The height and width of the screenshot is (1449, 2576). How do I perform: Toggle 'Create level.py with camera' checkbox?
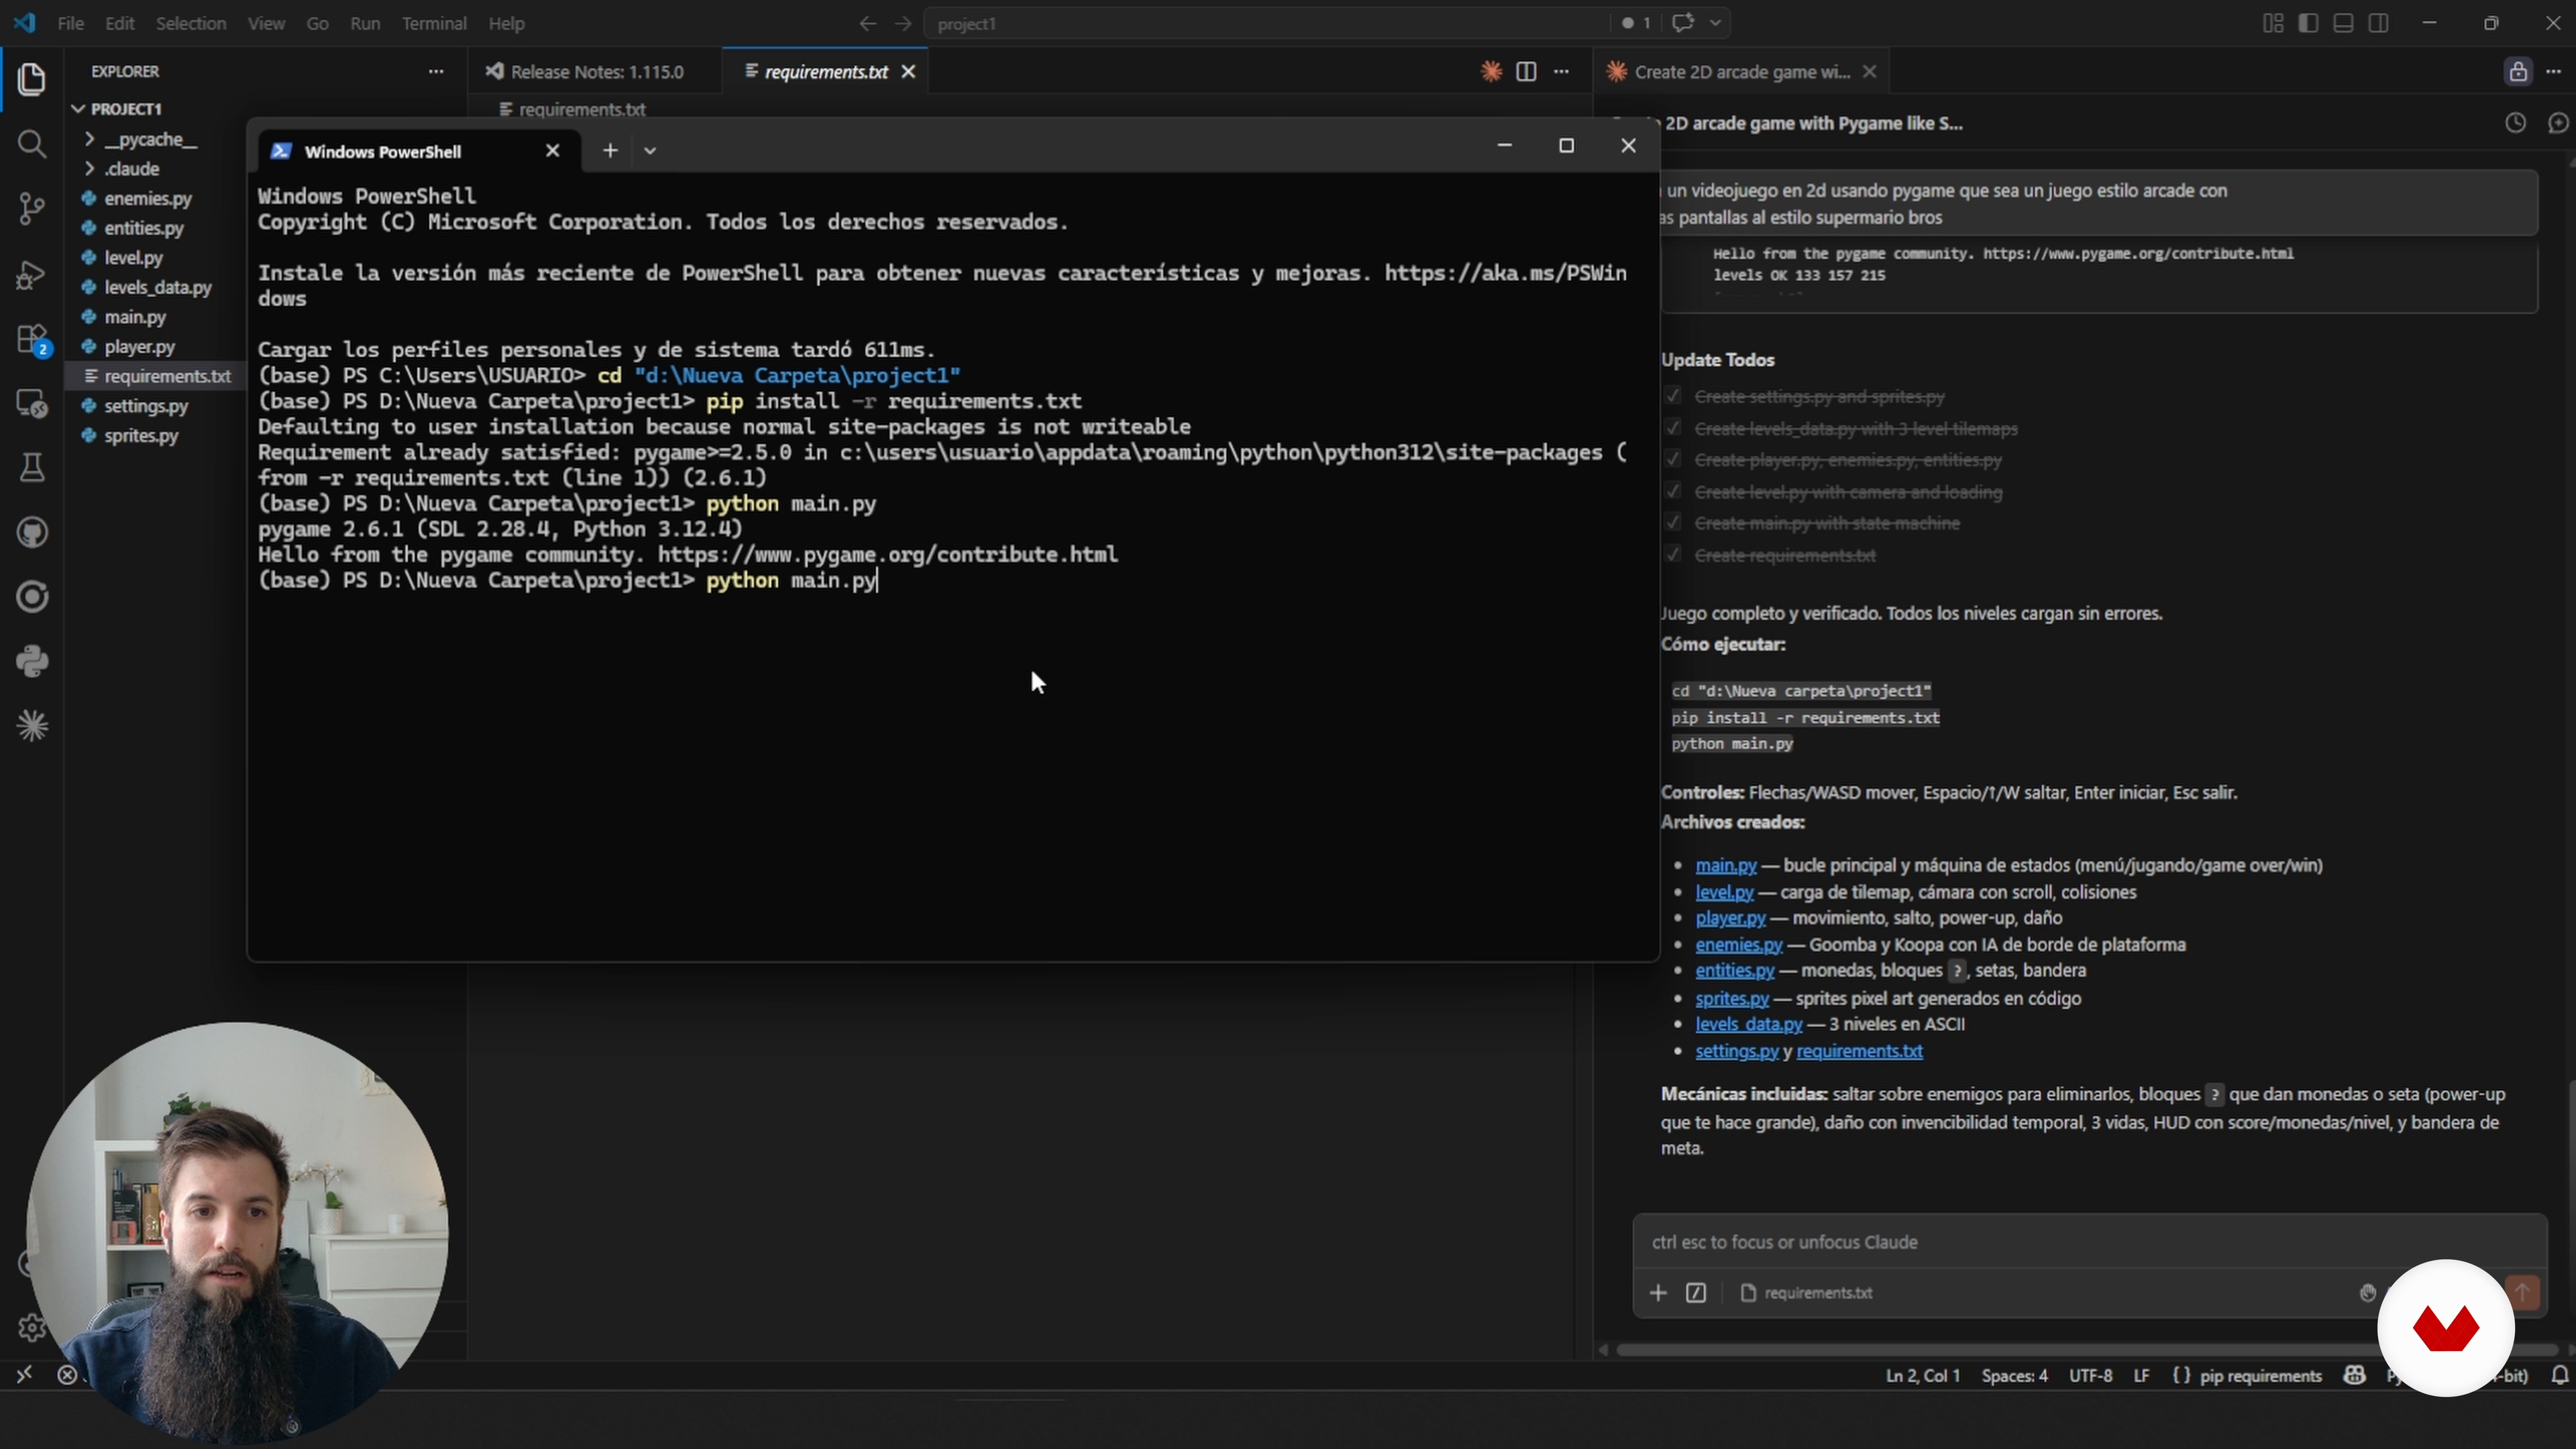coord(1673,492)
